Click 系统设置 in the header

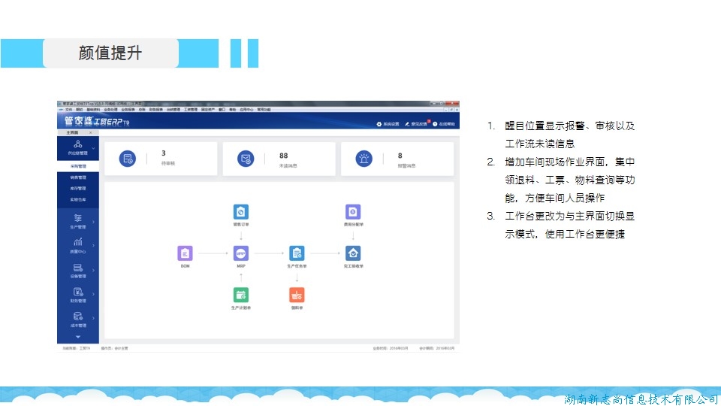(x=388, y=123)
